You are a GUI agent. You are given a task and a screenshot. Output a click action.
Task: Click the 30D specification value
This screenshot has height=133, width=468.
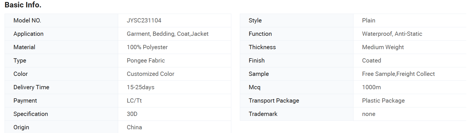[x=132, y=114]
